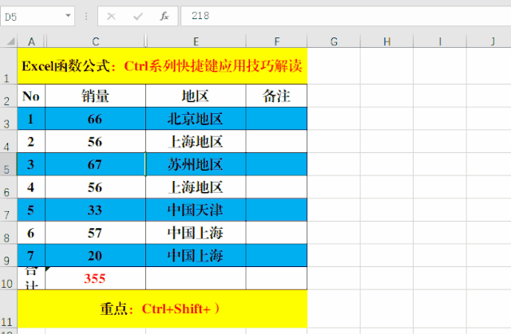Click the Insert Function fx icon
The image size is (511, 334).
(x=164, y=16)
